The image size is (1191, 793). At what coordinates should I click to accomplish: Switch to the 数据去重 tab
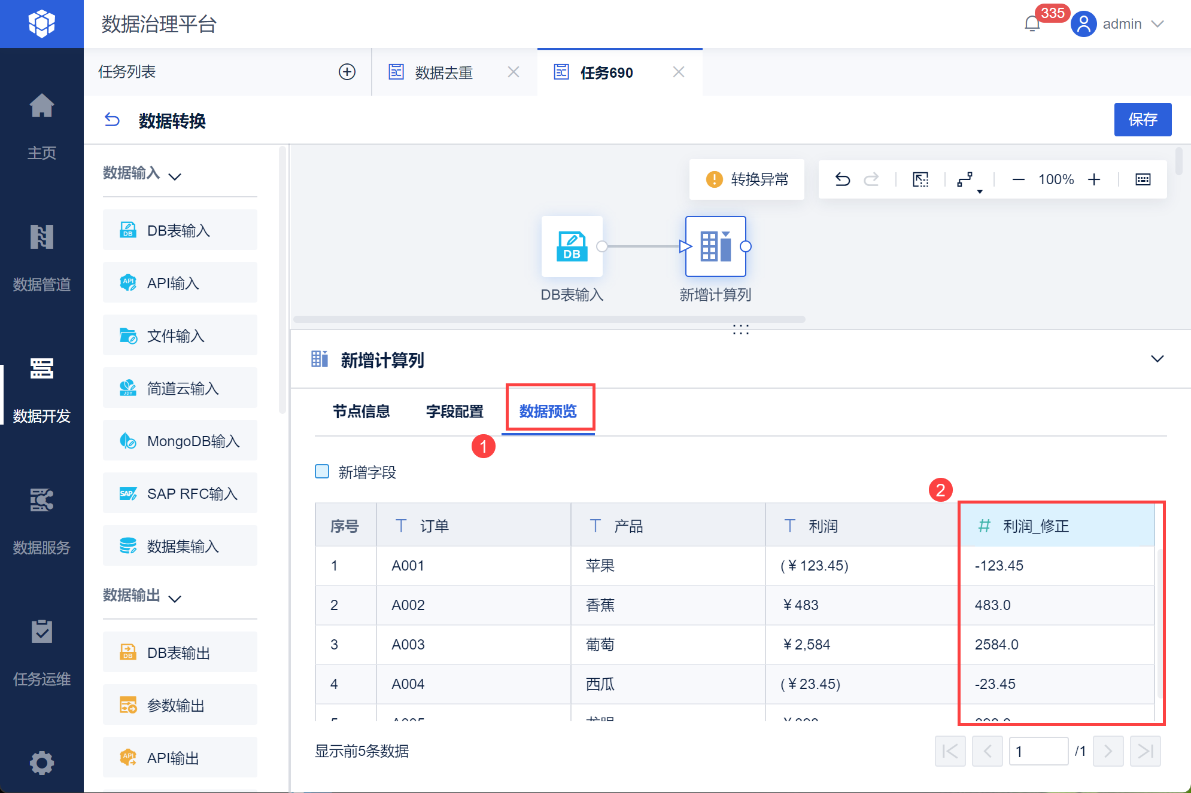click(x=443, y=72)
